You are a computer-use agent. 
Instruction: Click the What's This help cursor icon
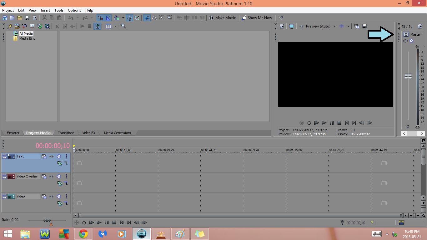281,18
